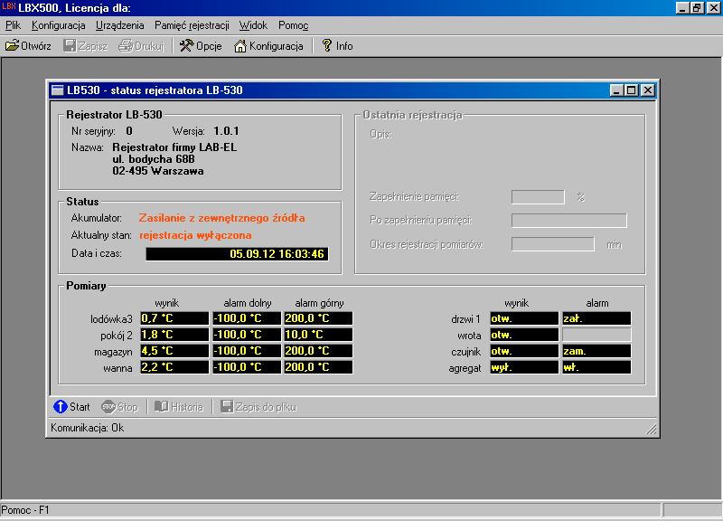
Task: Open the Pomoc menu
Action: 293,25
